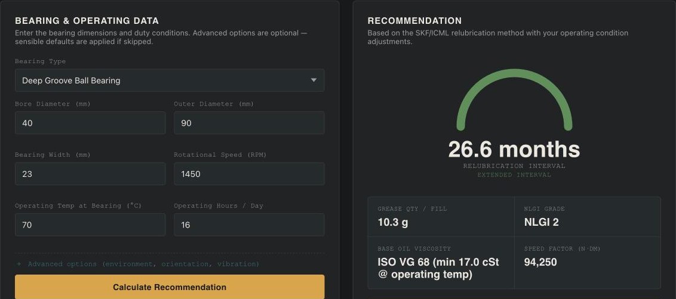Click the Bearing Width field showing 23

90,174
